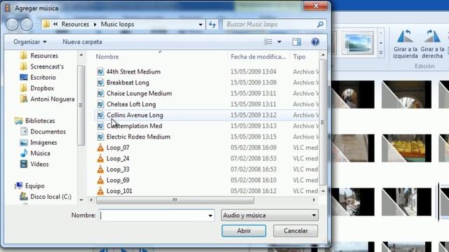Click the Loop_07 VLC cone icon
Screen dimensions: 449x252
coord(100,148)
